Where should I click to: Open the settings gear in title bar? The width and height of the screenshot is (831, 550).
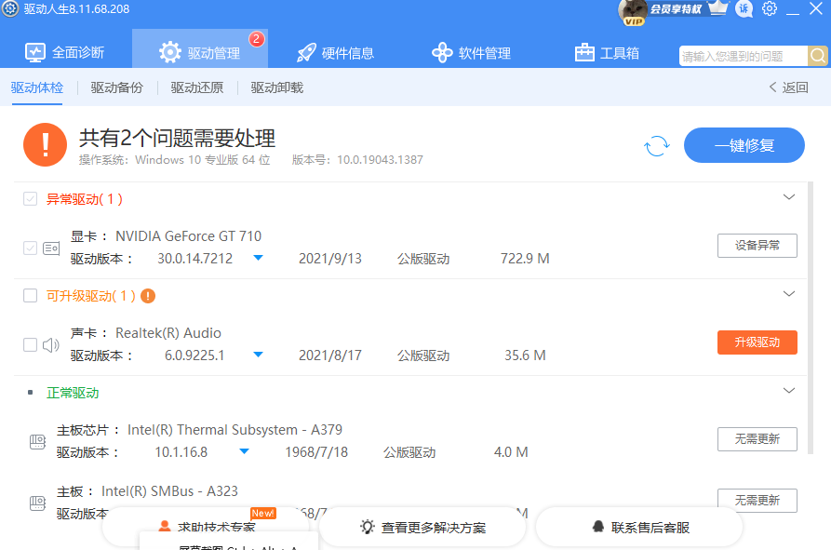click(x=769, y=8)
